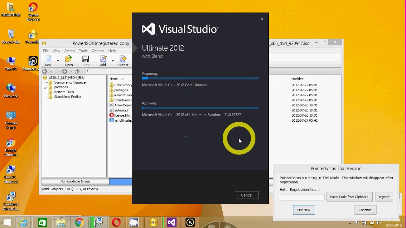
Task: Click Continue in PointerFocus trial window
Action: click(365, 210)
